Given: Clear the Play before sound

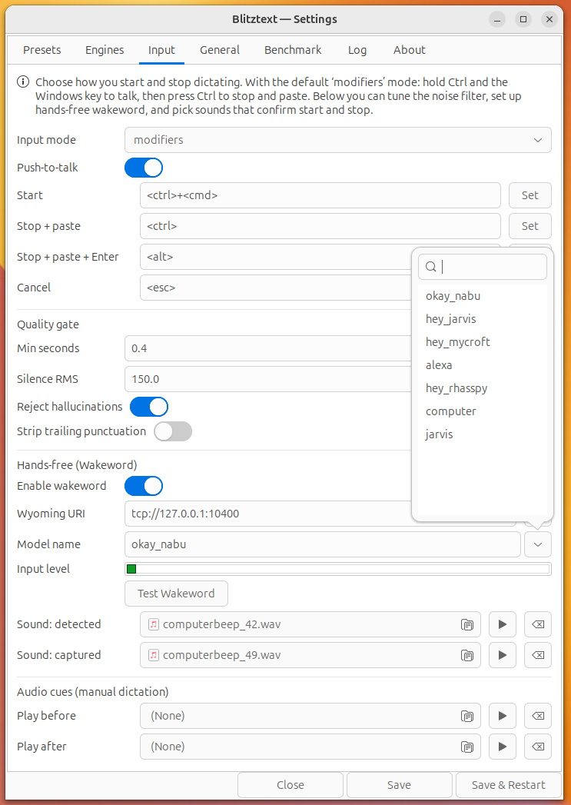Looking at the screenshot, I should pos(538,716).
